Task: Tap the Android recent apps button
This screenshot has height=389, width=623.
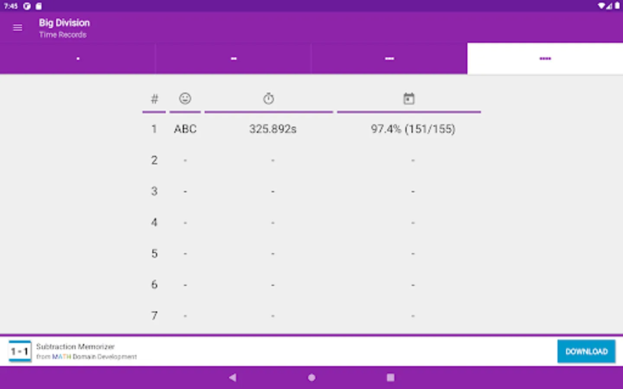Action: click(391, 377)
